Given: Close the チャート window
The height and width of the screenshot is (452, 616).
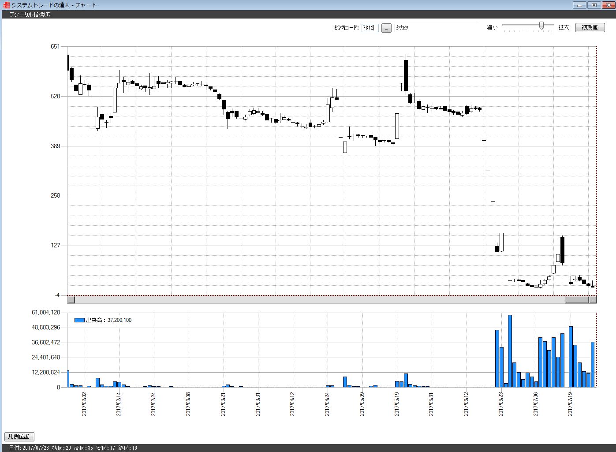Looking at the screenshot, I should click(x=609, y=5).
